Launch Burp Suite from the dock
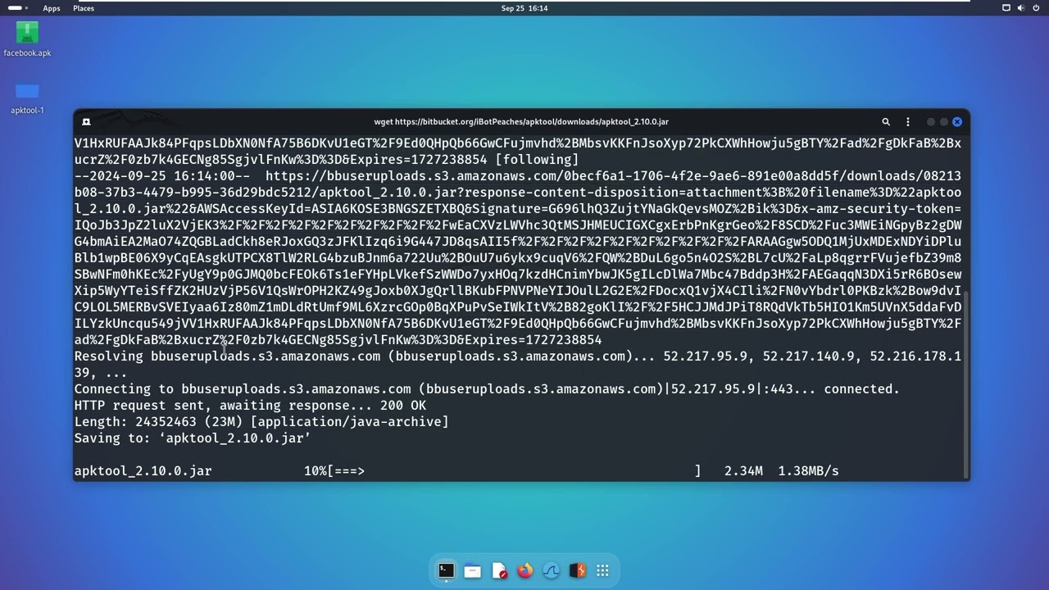Viewport: 1049px width, 590px height. [577, 571]
